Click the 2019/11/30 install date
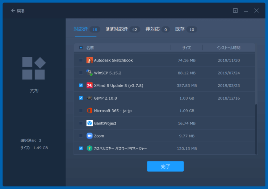Screen dimensions: 268x189 [x=229, y=60]
